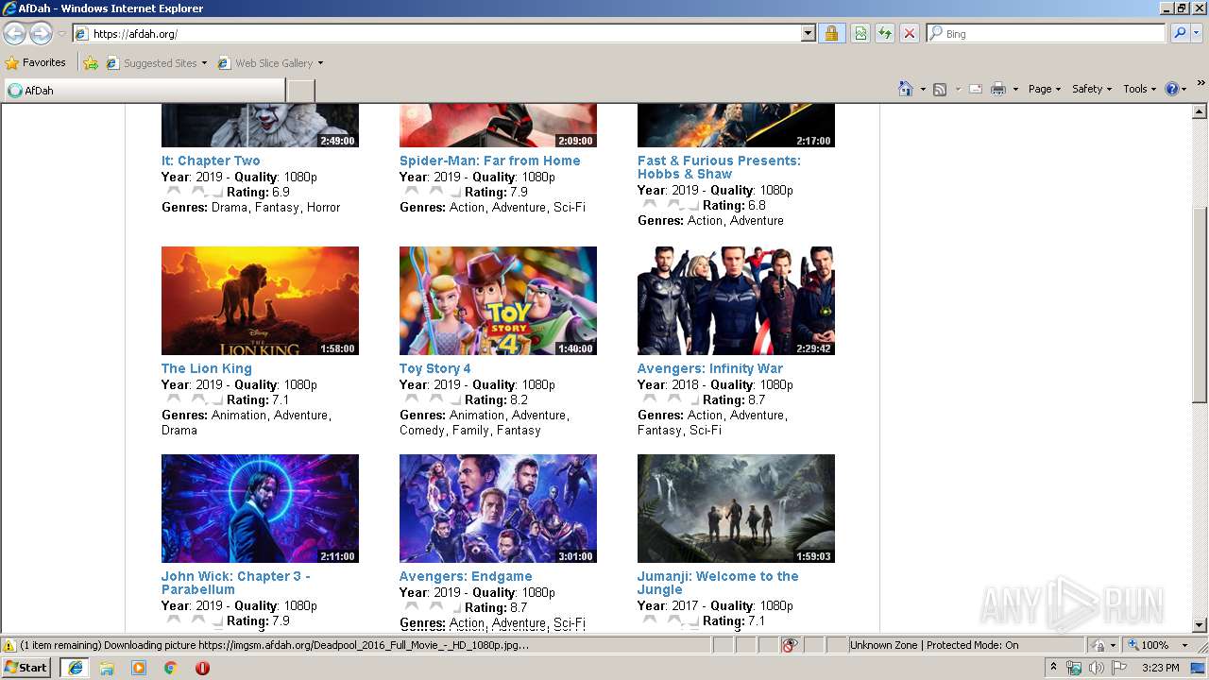1209x680 pixels.
Task: Click The Lion King poster thumbnail
Action: coord(260,300)
